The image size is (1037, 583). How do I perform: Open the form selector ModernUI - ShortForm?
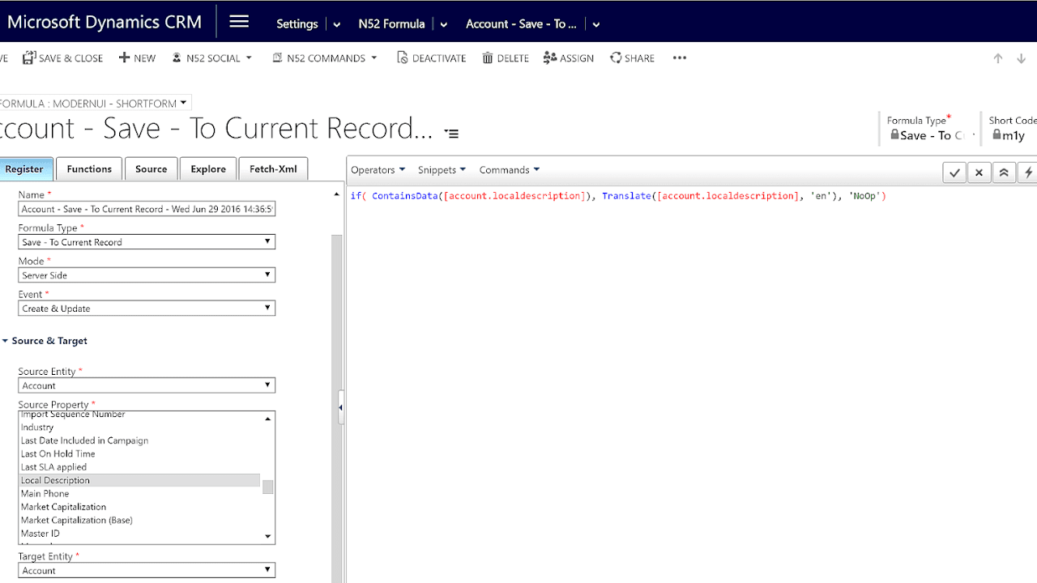(x=94, y=103)
